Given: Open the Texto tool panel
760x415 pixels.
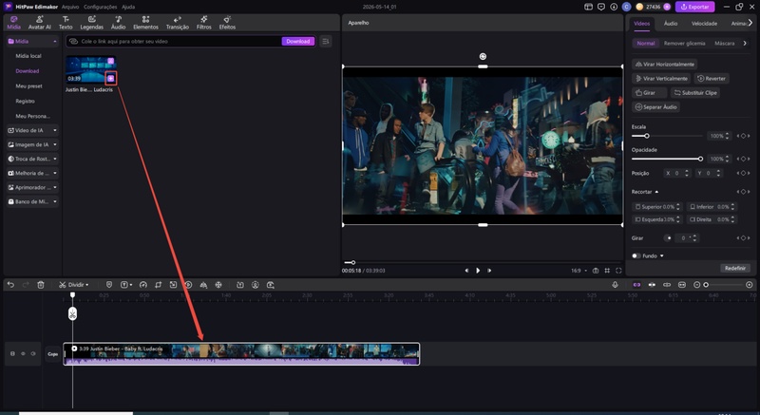Looking at the screenshot, I should pos(66,23).
